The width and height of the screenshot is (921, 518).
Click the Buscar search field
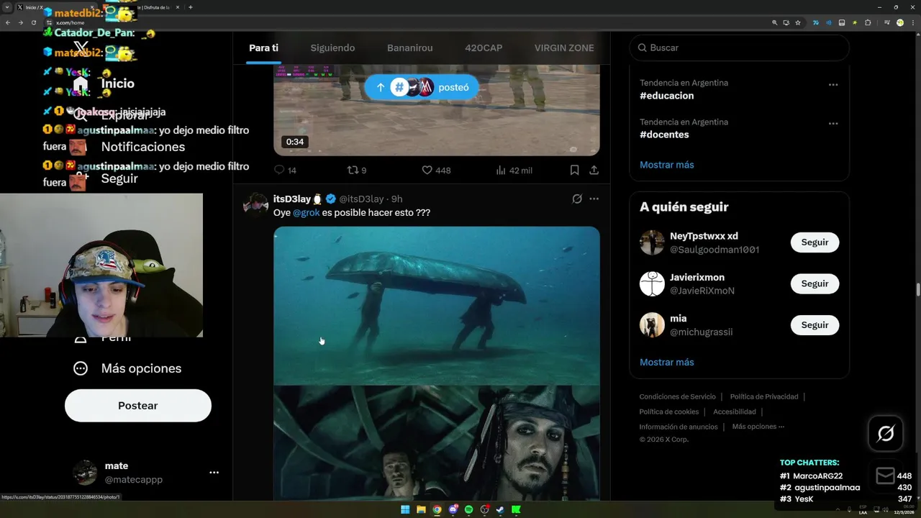tap(740, 47)
